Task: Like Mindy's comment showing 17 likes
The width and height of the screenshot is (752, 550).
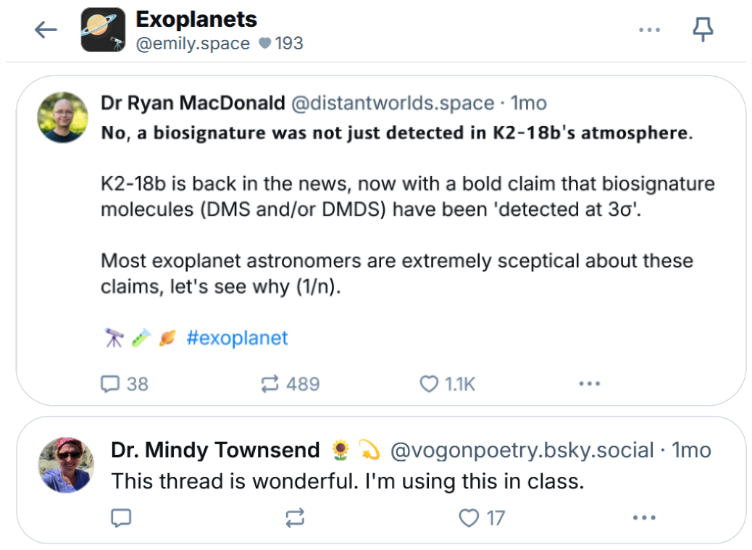Action: tap(482, 518)
